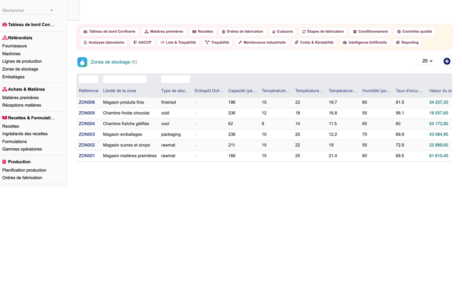Viewport: 462px width, 286px height.
Task: Click the Zones de stockage page title
Action: click(110, 62)
